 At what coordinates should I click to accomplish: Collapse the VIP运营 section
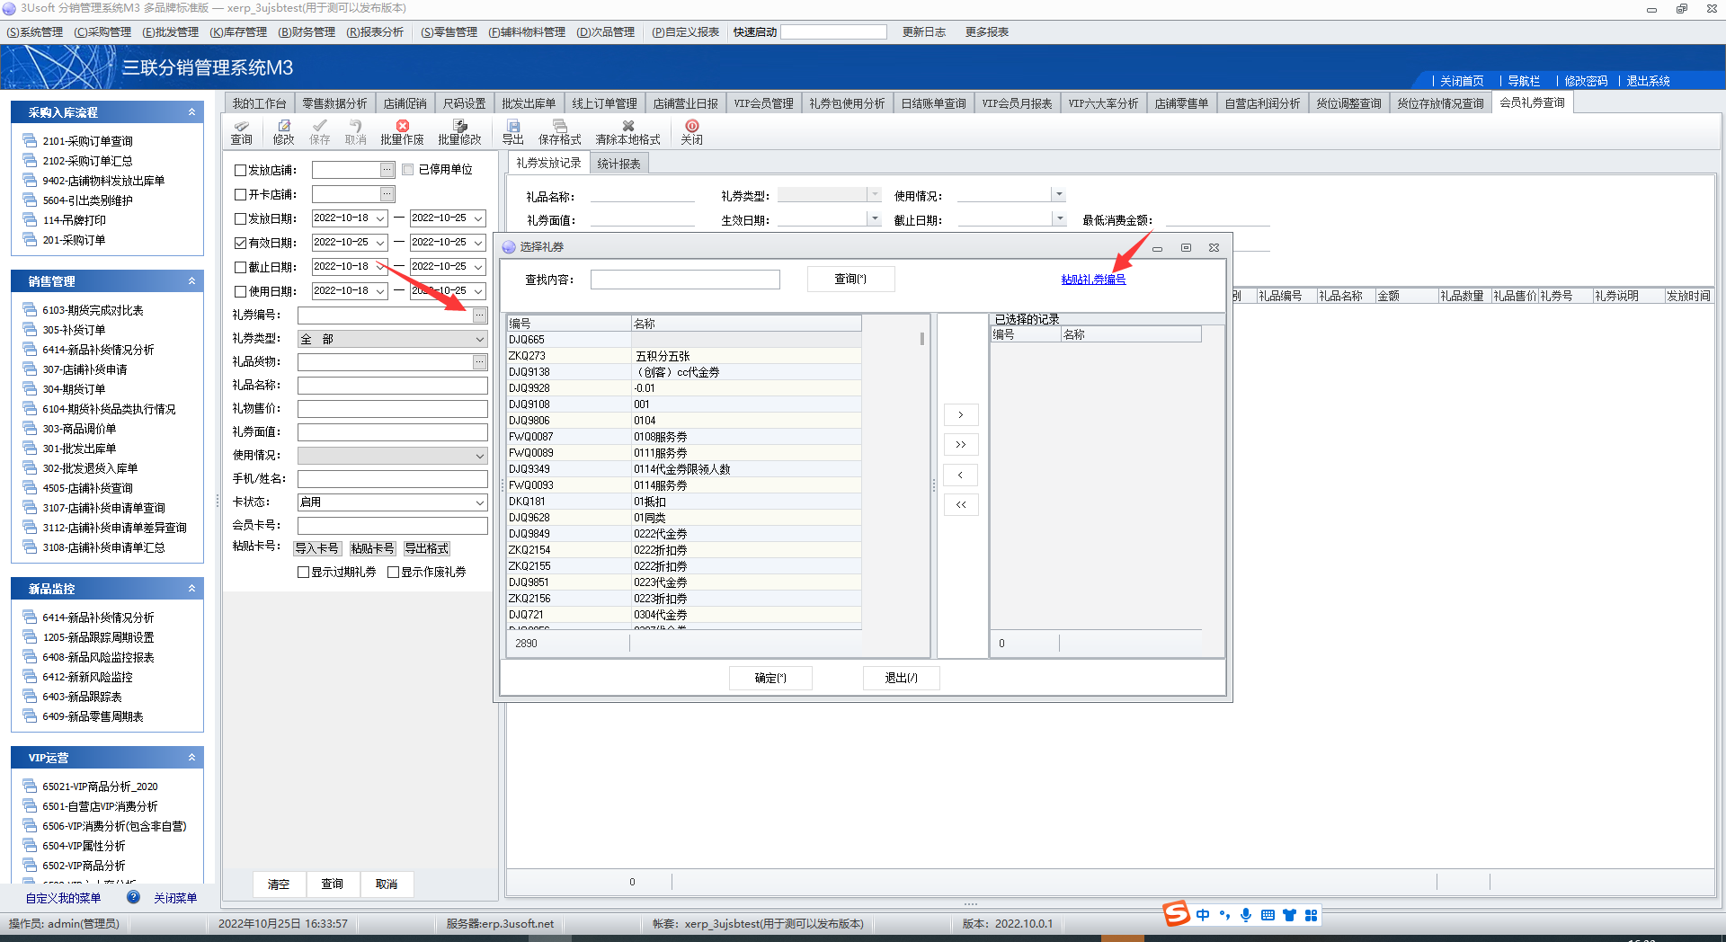tap(191, 758)
